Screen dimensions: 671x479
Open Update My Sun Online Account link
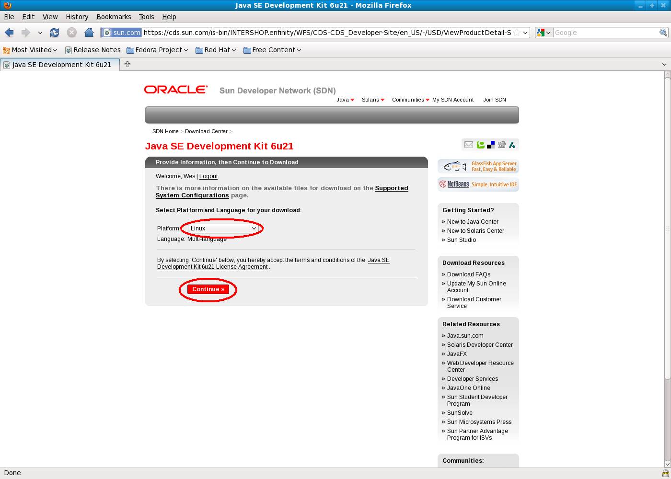[x=476, y=287]
